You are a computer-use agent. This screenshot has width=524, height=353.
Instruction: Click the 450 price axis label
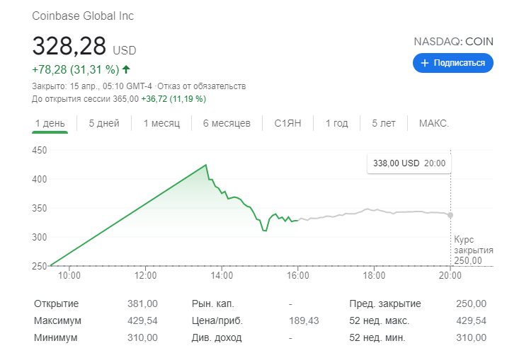pyautogui.click(x=40, y=150)
